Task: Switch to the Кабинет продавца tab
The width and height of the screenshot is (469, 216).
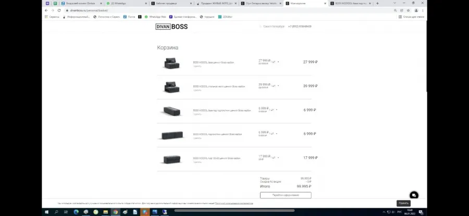Action: click(171, 3)
